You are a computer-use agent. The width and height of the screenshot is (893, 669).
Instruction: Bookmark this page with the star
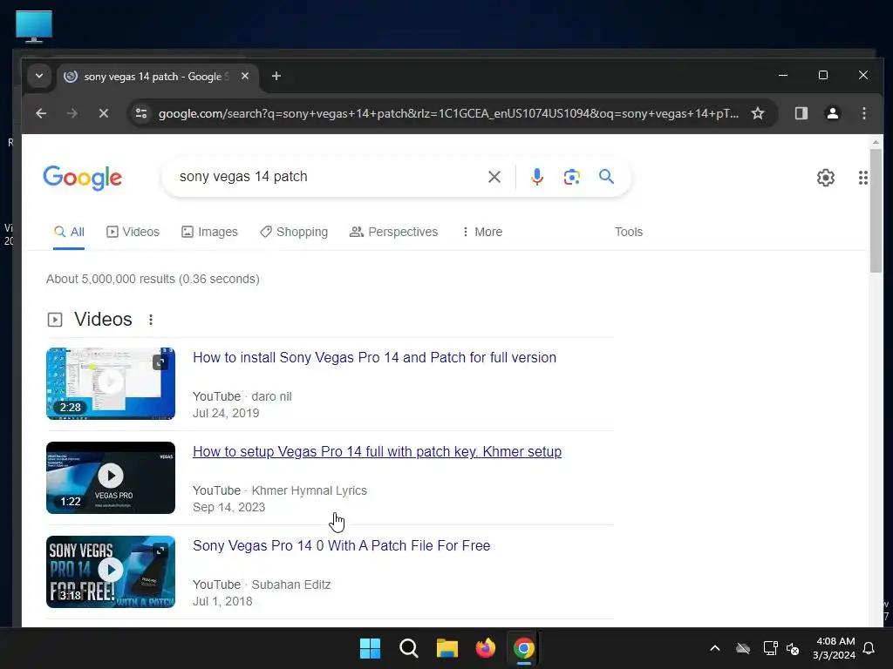click(758, 113)
